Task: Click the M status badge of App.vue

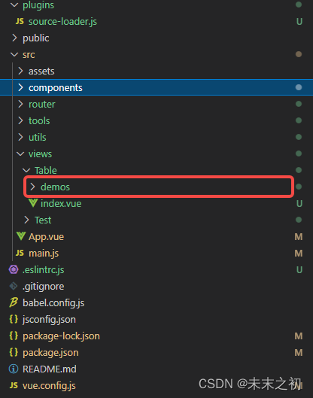Action: click(x=299, y=236)
